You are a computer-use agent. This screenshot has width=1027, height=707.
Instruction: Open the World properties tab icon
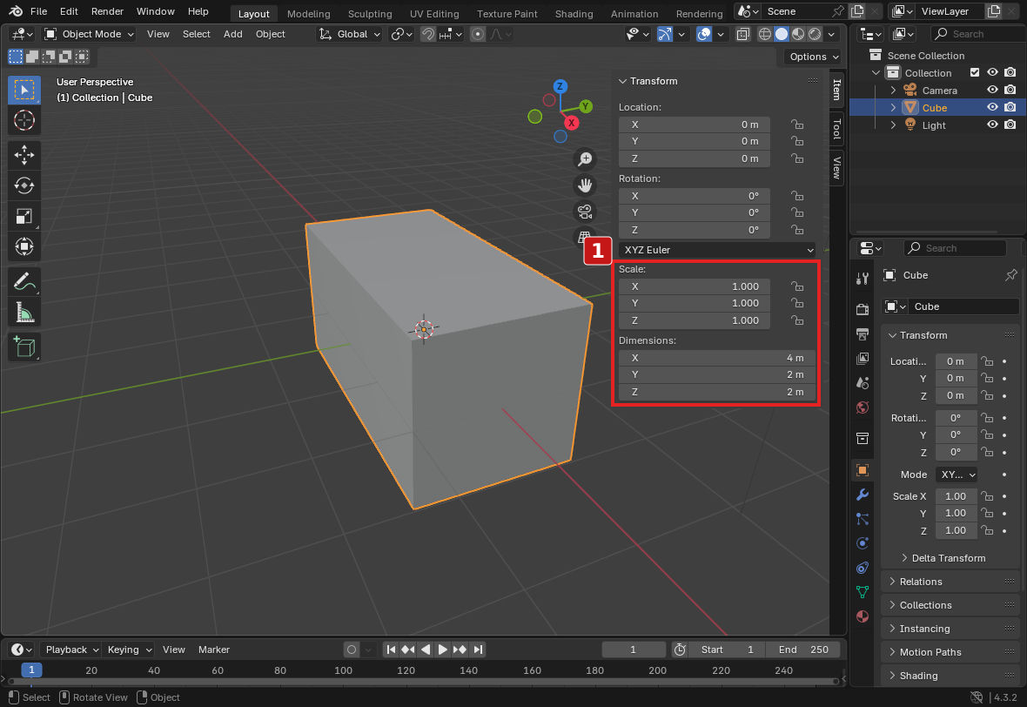[863, 407]
